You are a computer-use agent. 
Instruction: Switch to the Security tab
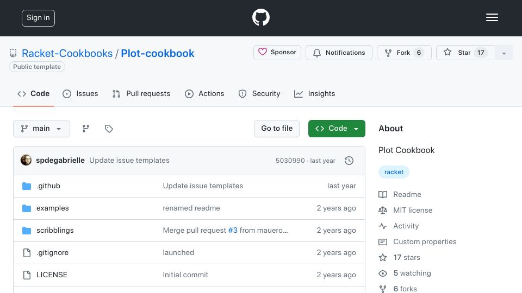click(259, 94)
